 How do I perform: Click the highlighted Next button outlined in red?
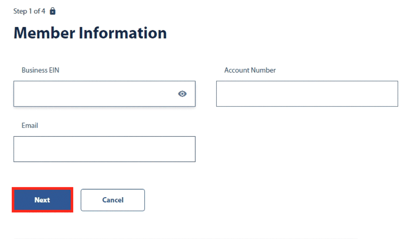click(42, 200)
